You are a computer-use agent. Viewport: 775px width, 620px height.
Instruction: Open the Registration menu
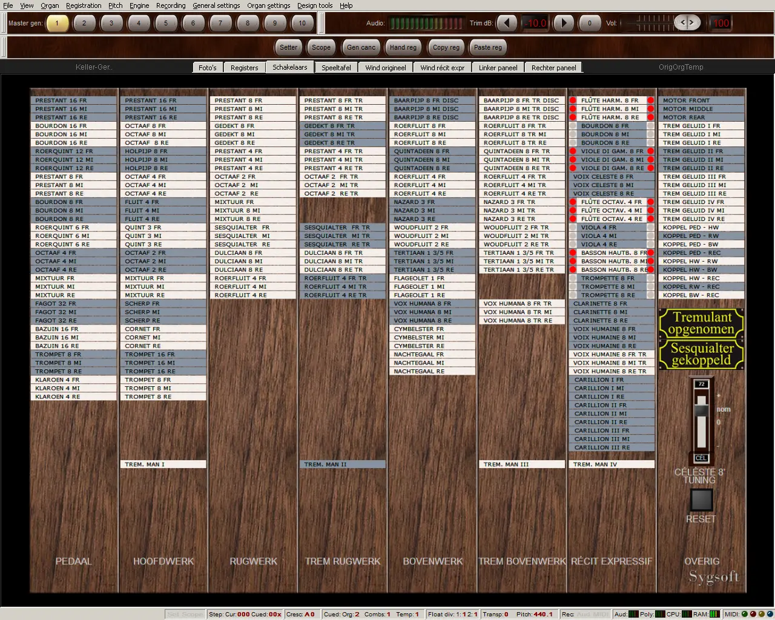[84, 5]
